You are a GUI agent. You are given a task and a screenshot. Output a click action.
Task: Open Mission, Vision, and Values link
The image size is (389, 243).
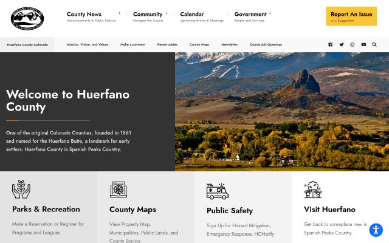[x=88, y=44]
